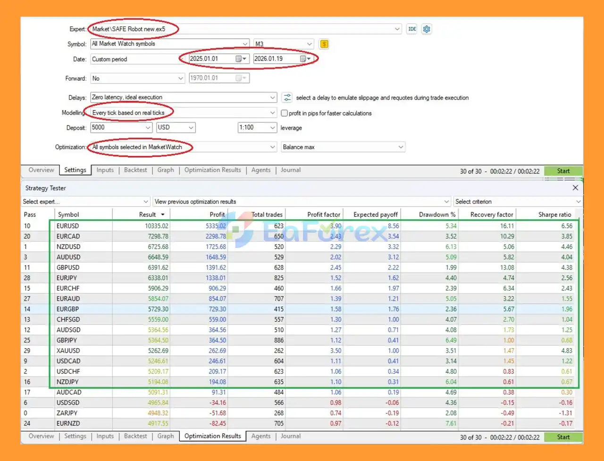Sort by Profit factor column header
Viewport: 604px width, 461px height.
pyautogui.click(x=323, y=214)
